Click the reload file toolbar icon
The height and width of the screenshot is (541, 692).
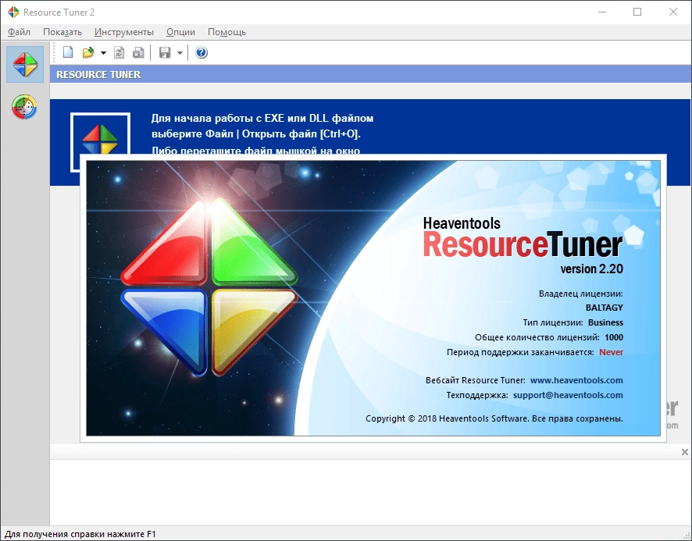tap(119, 52)
